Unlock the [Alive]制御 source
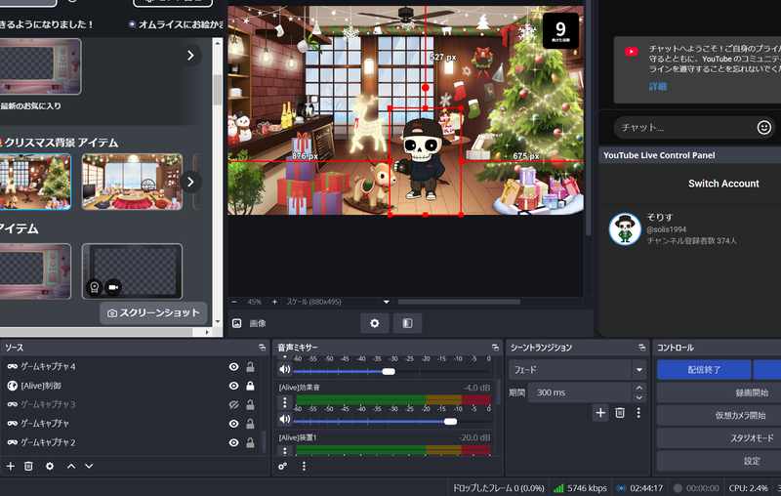 click(250, 386)
